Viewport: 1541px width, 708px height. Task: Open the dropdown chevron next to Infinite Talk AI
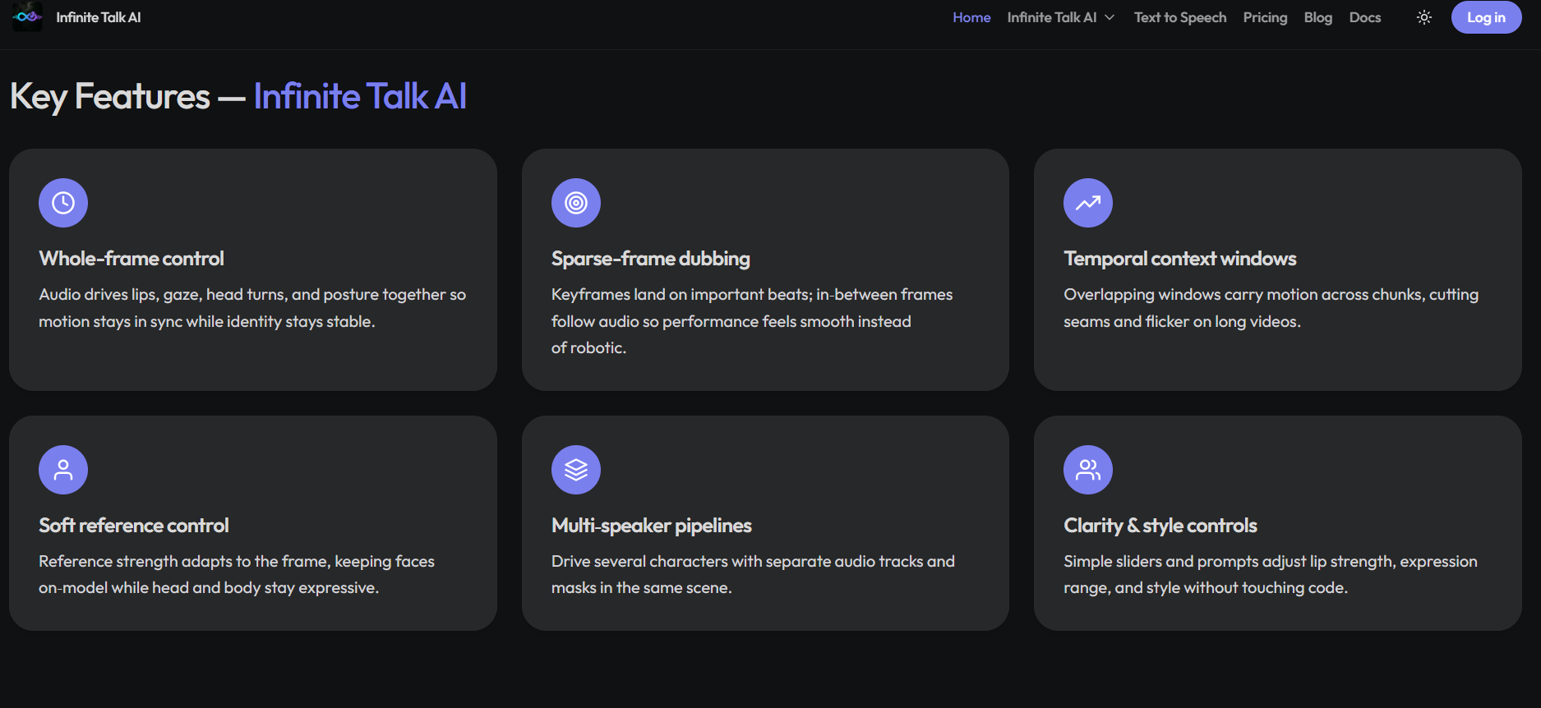(x=1108, y=17)
